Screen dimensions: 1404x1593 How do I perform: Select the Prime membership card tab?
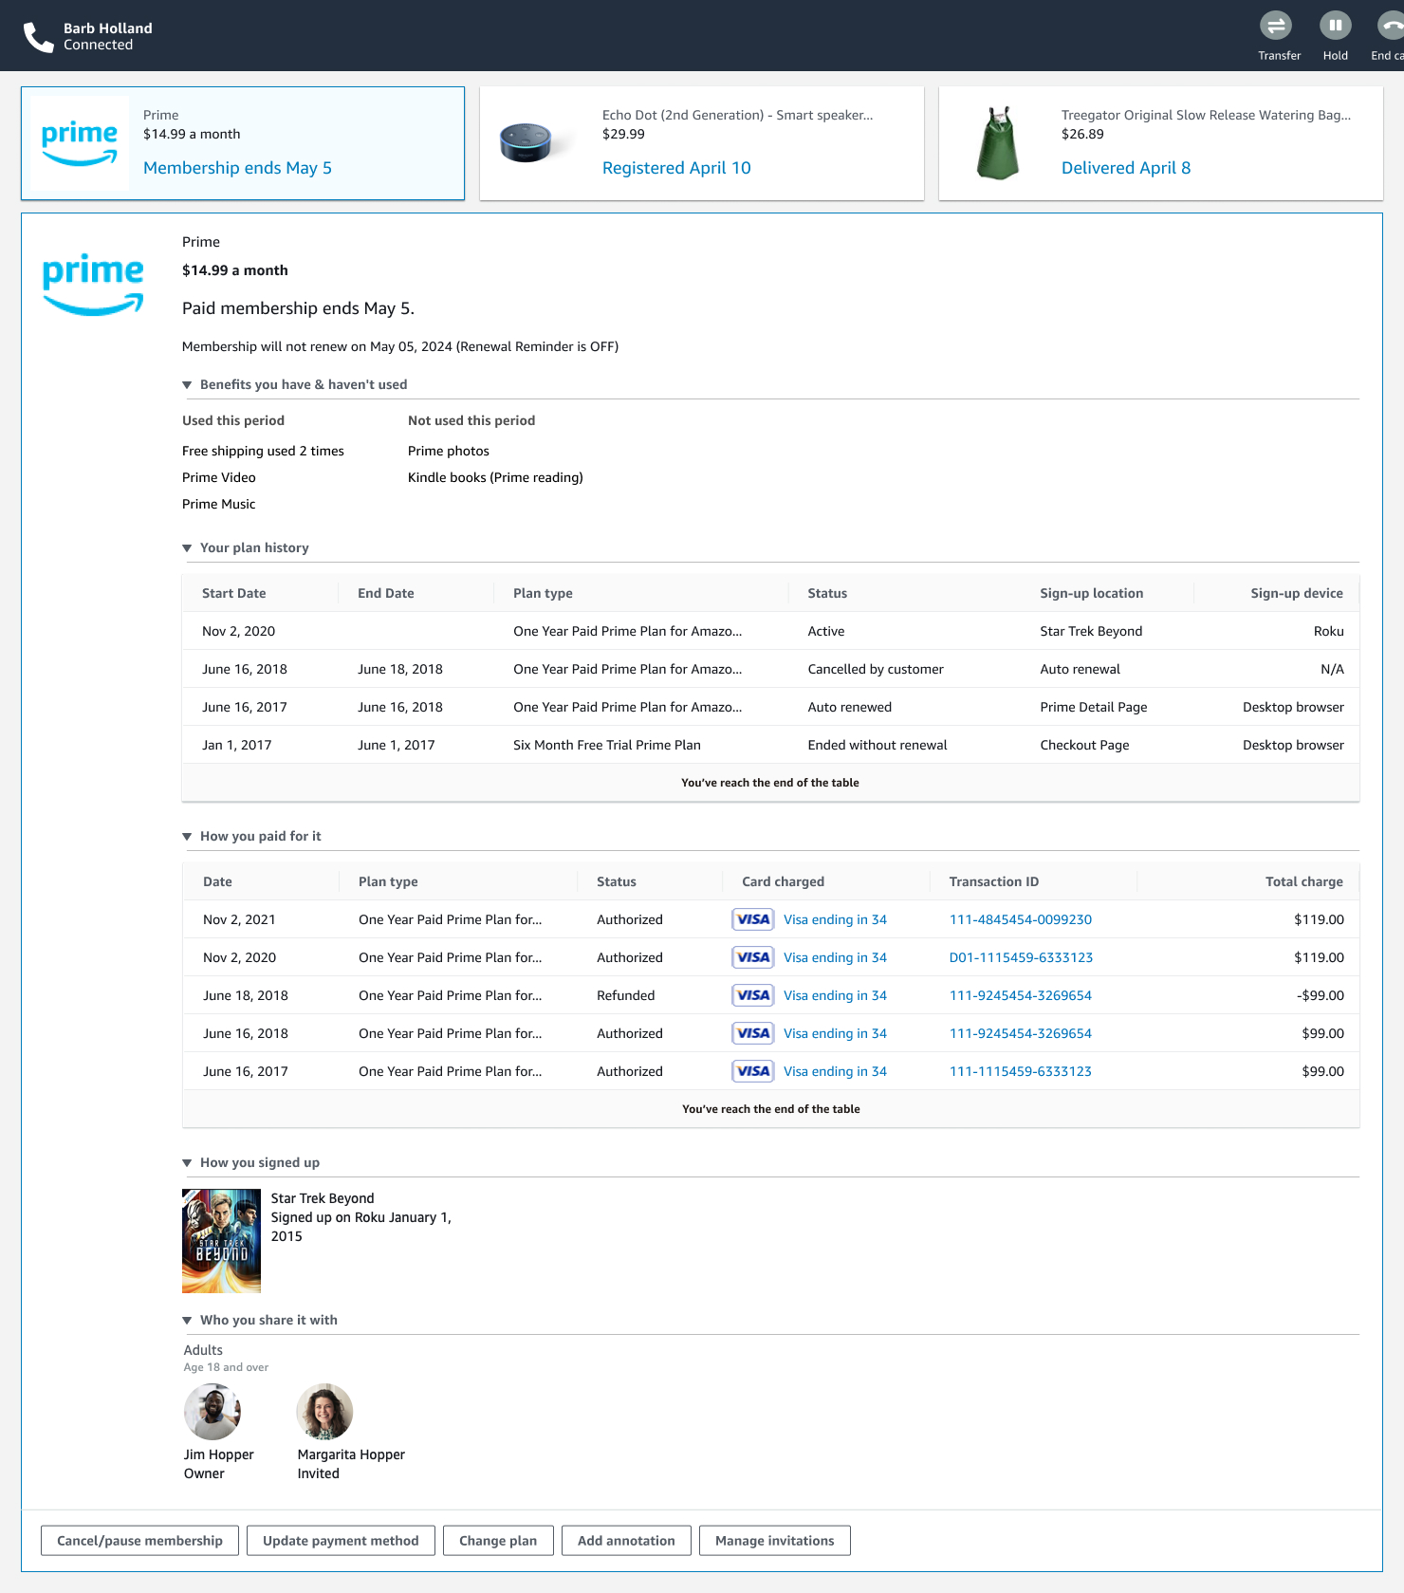coord(243,143)
